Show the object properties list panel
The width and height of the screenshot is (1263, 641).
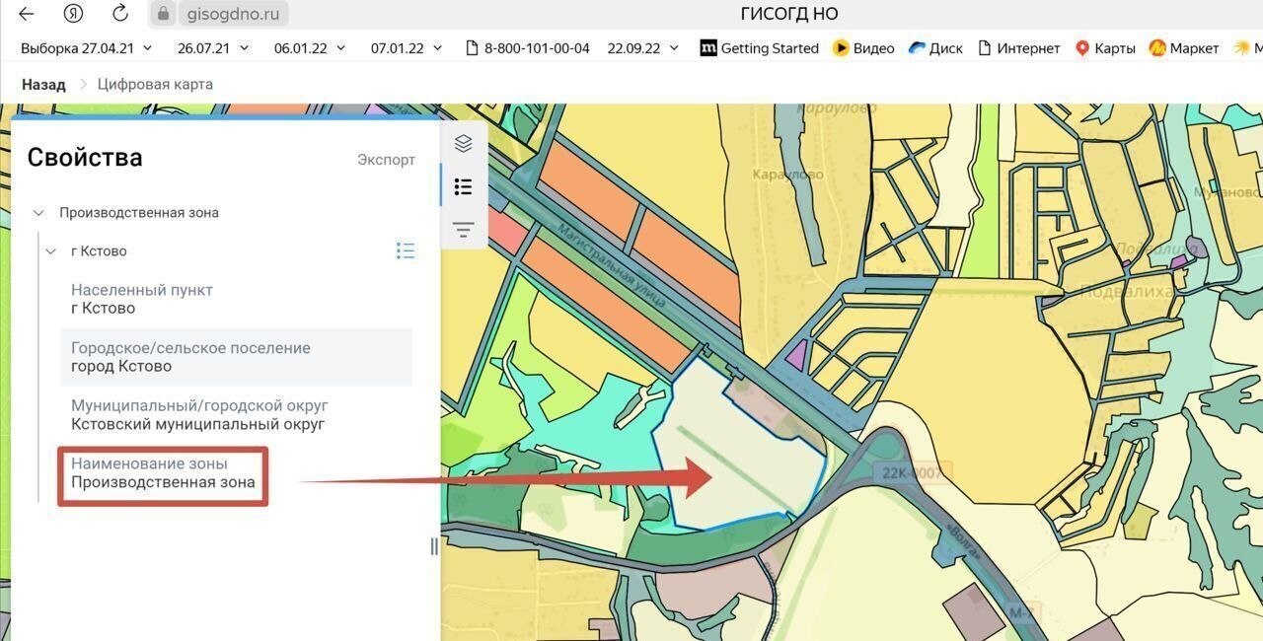point(464,186)
